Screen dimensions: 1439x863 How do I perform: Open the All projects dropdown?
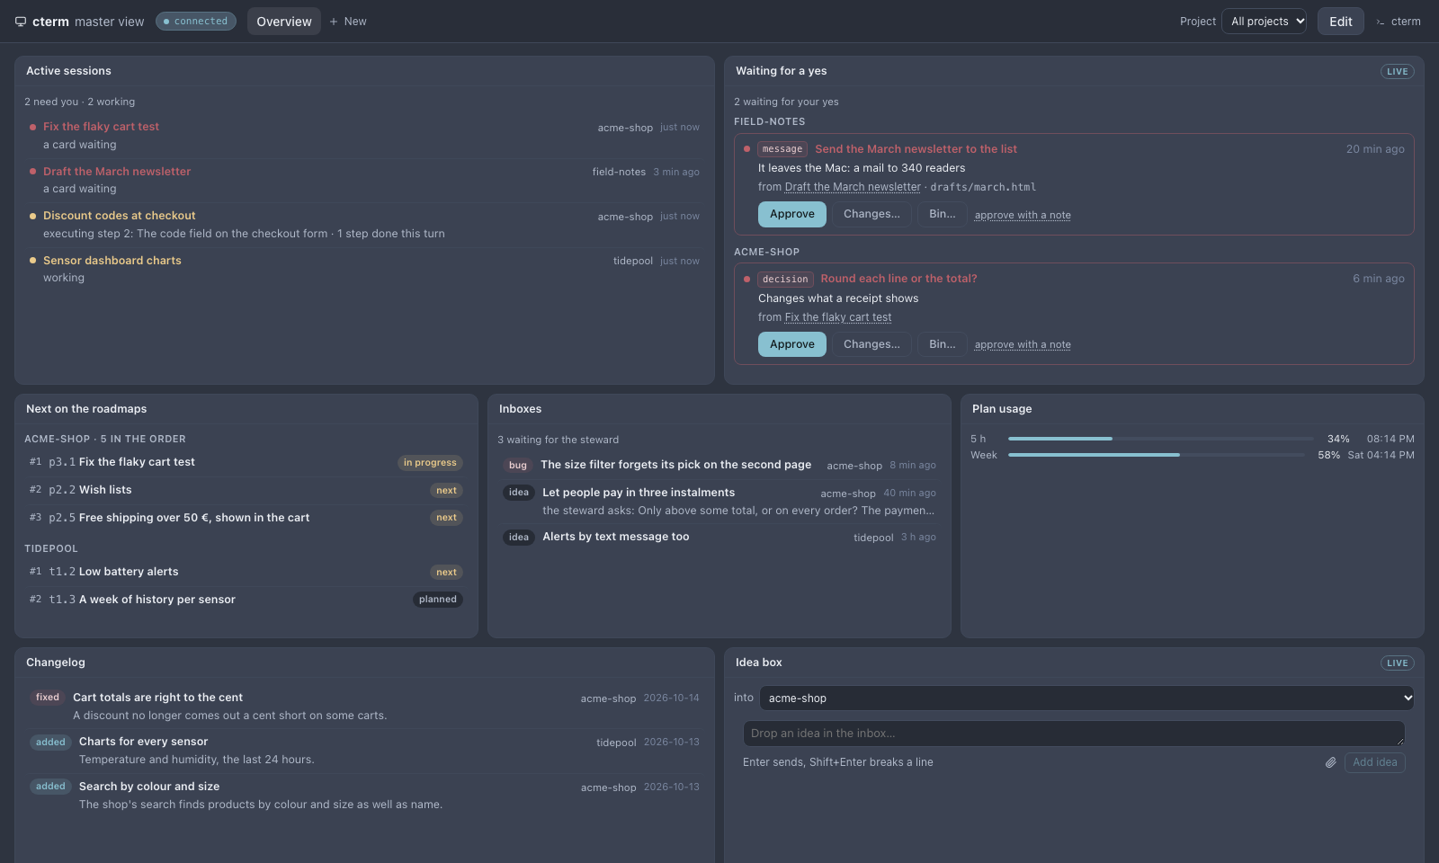pyautogui.click(x=1264, y=22)
